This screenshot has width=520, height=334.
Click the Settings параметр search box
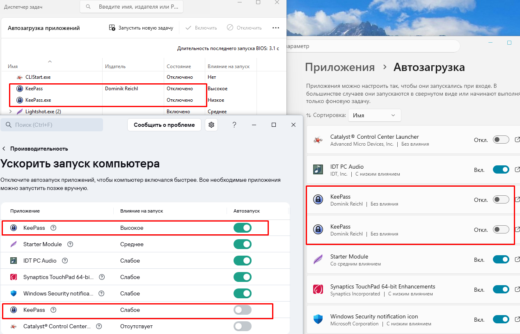[x=373, y=46]
